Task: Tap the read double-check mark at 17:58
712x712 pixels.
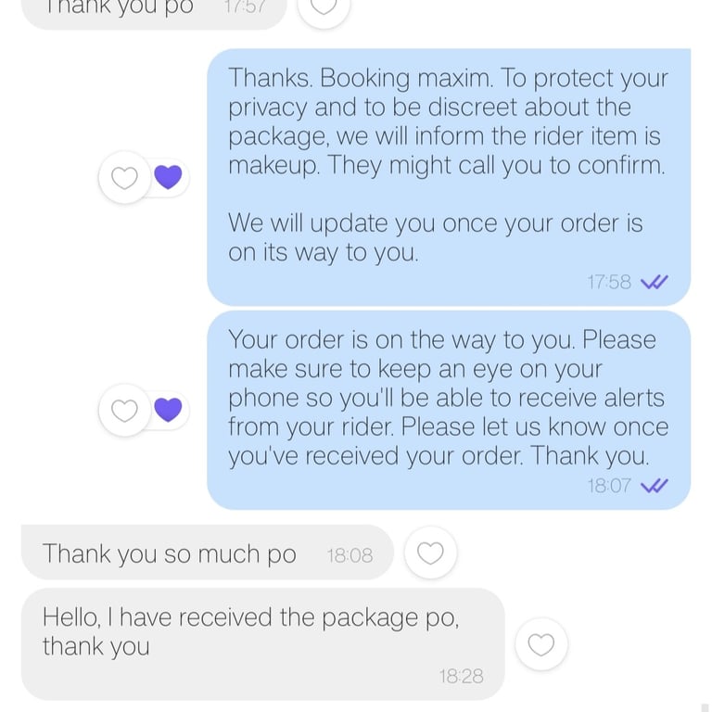Action: click(x=654, y=282)
